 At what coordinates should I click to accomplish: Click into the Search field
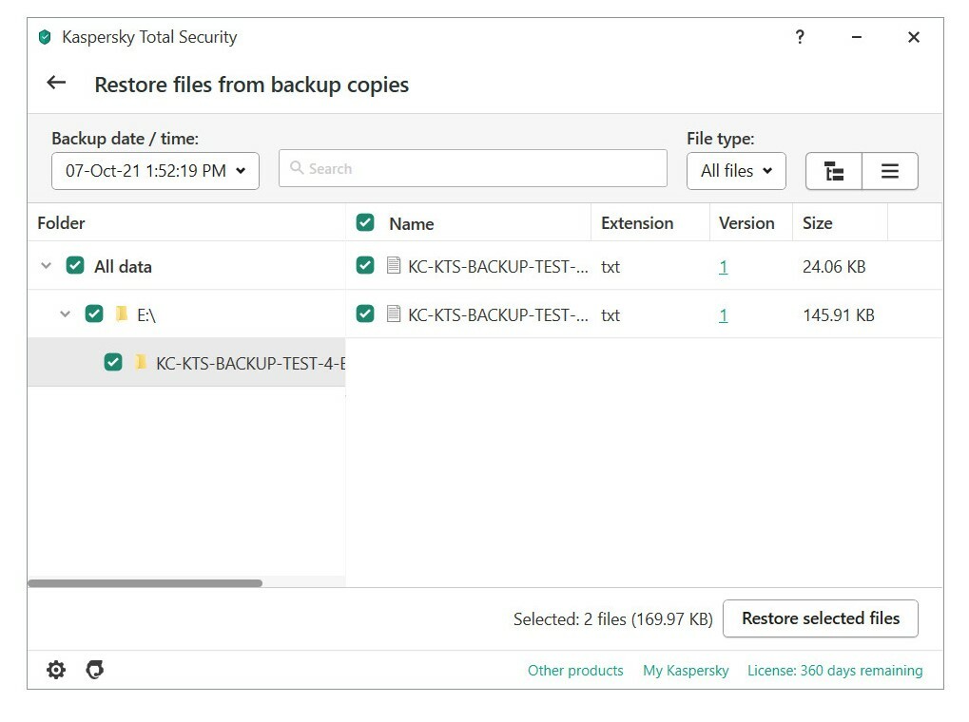tap(473, 169)
